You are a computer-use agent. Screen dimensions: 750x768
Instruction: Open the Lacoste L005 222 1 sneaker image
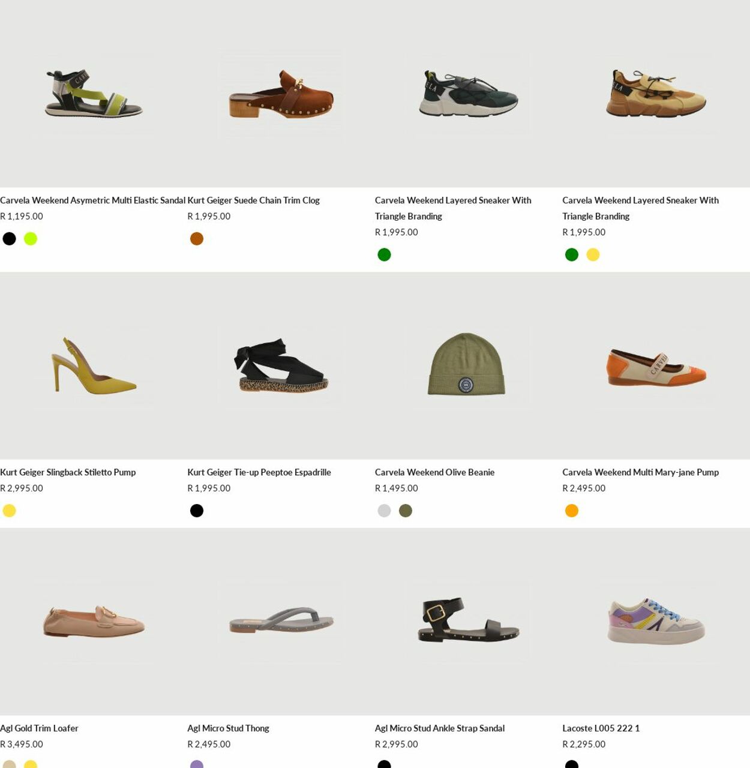click(656, 622)
